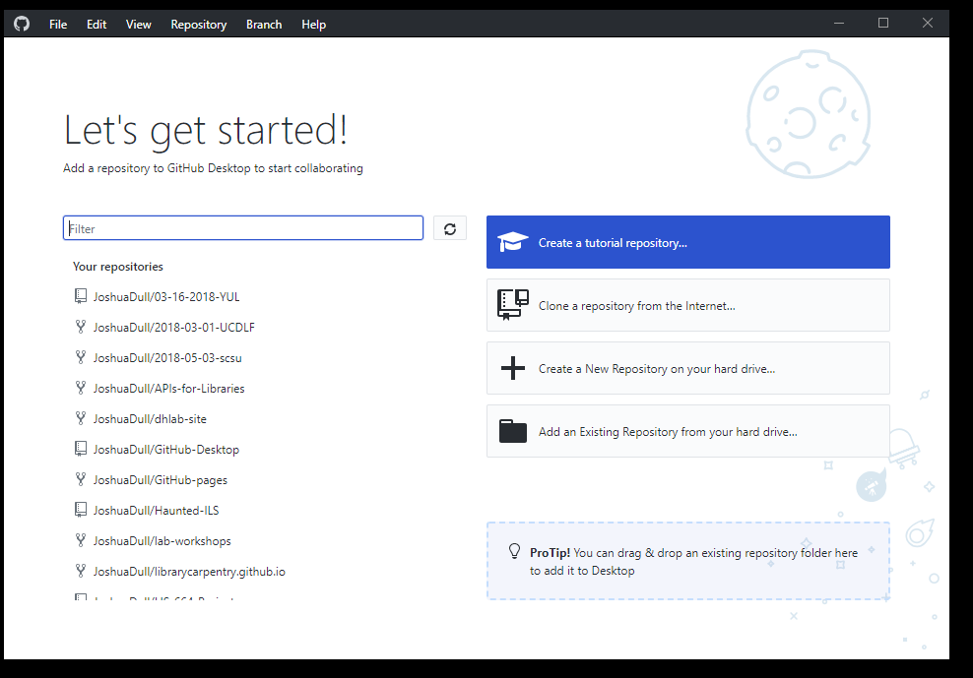
Task: Click the plus icon for creating a new repository
Action: (512, 367)
